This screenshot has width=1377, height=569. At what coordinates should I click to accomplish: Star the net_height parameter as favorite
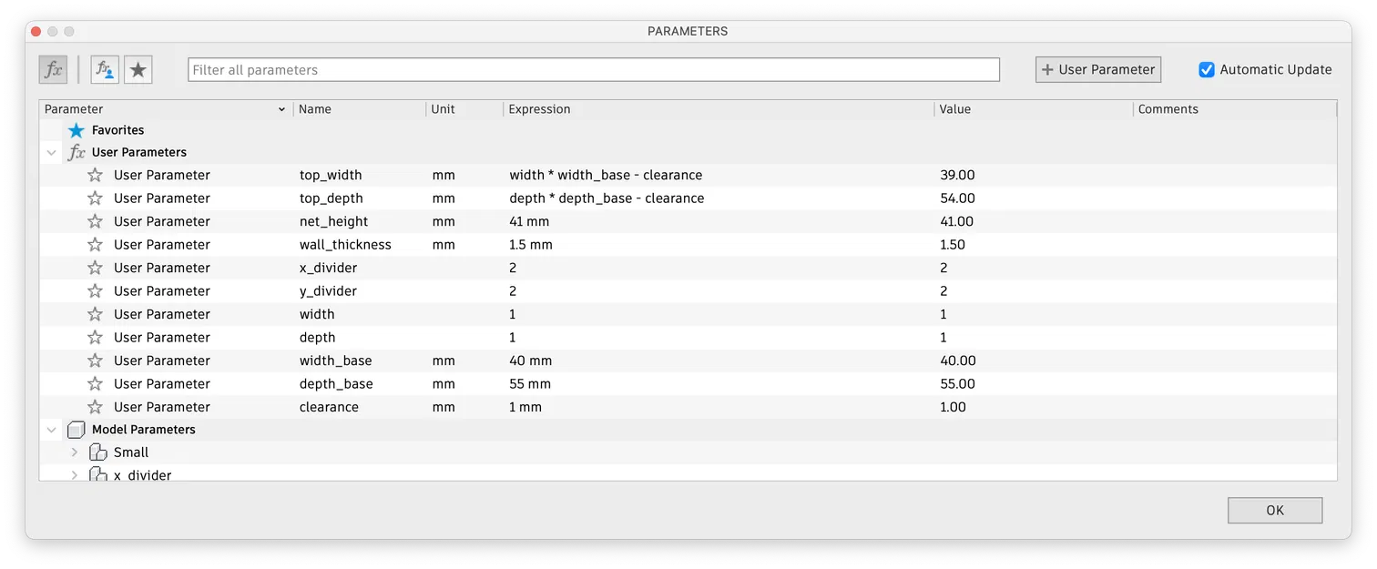click(95, 221)
